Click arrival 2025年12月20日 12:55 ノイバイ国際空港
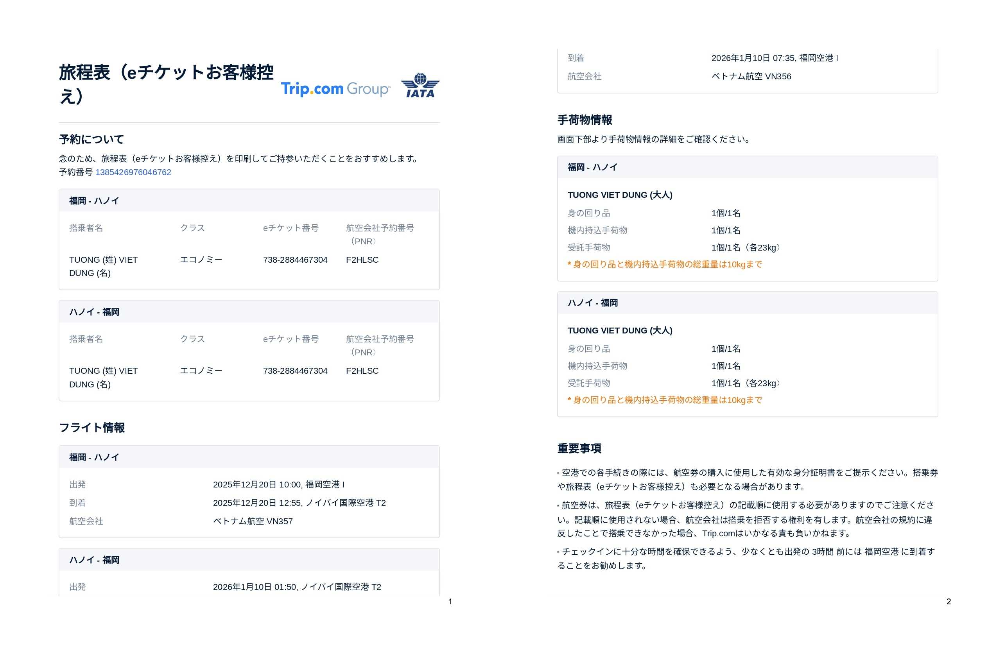 click(299, 503)
